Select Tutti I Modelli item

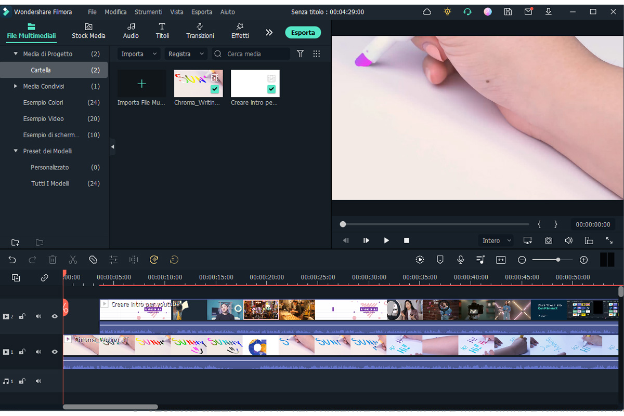point(50,184)
